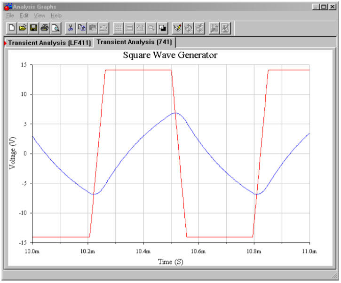
Task: Click the last toolbar export graph icon
Action: pyautogui.click(x=225, y=28)
